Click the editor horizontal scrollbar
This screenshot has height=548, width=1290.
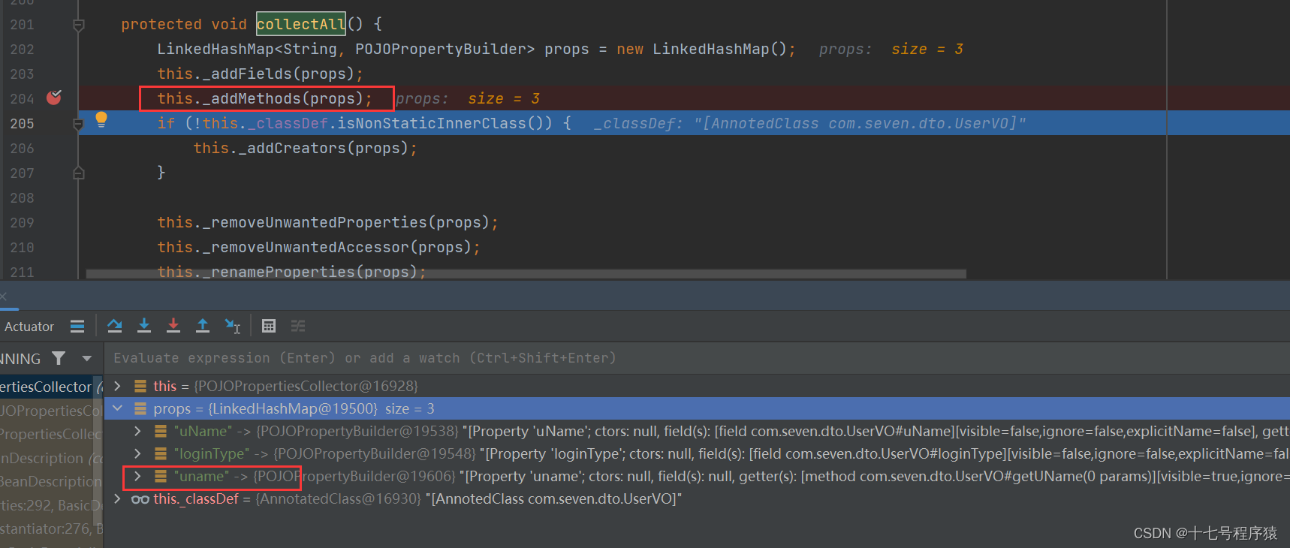point(526,274)
